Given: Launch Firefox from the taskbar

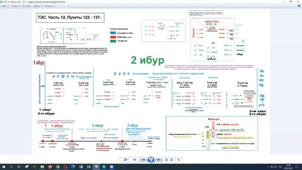Looking at the screenshot, I should [50, 167].
